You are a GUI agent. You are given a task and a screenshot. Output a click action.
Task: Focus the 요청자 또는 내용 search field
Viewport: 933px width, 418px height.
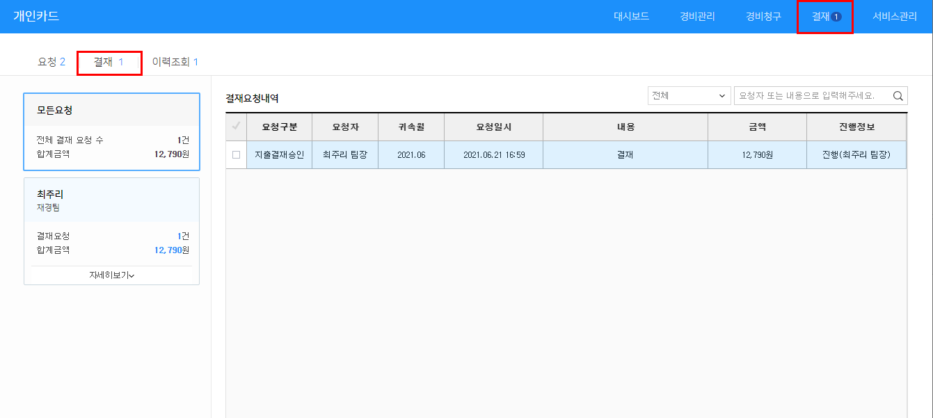coord(811,96)
